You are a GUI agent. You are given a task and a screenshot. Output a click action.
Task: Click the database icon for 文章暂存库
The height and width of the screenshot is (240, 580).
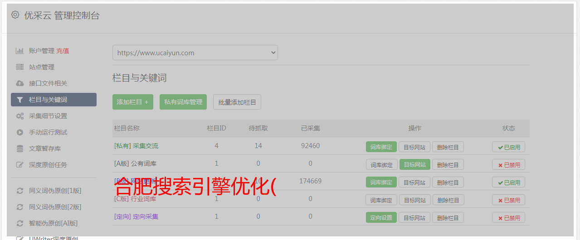tap(20, 149)
